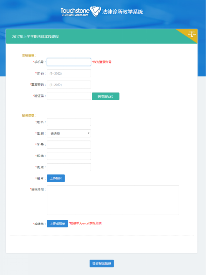Click the scales of justice icon
The width and height of the screenshot is (206, 275).
(x=192, y=34)
